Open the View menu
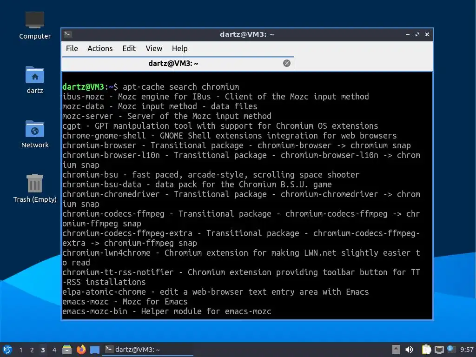The height and width of the screenshot is (357, 476). [154, 48]
